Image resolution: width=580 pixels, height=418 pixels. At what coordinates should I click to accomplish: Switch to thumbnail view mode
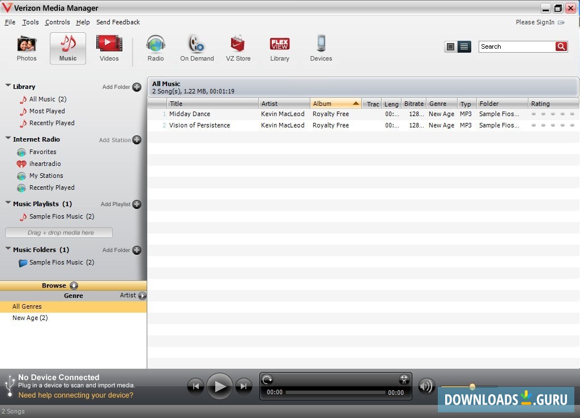click(x=450, y=46)
